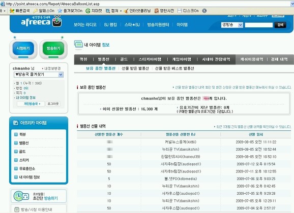
Task: Open 아이템 in the top navigation
Action: tap(182, 25)
